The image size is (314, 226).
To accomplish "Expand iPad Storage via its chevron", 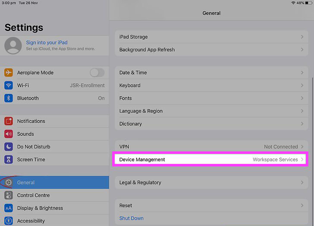I will [302, 37].
